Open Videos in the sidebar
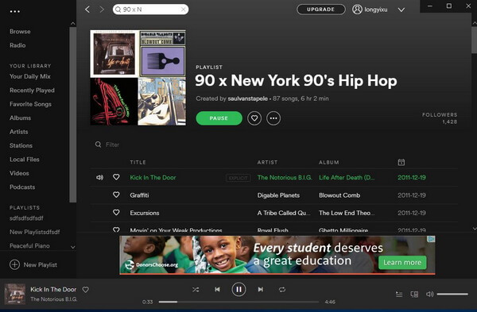Image resolution: width=477 pixels, height=312 pixels. 19,173
